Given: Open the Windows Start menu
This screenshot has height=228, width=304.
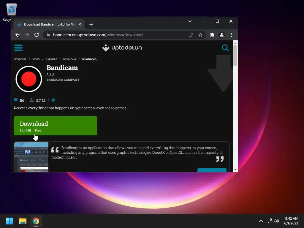Looking at the screenshot, I should click(10, 221).
